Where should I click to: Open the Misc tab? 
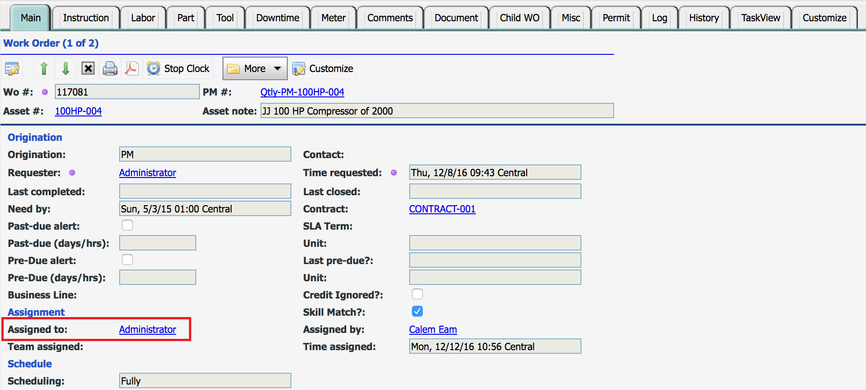pyautogui.click(x=571, y=18)
